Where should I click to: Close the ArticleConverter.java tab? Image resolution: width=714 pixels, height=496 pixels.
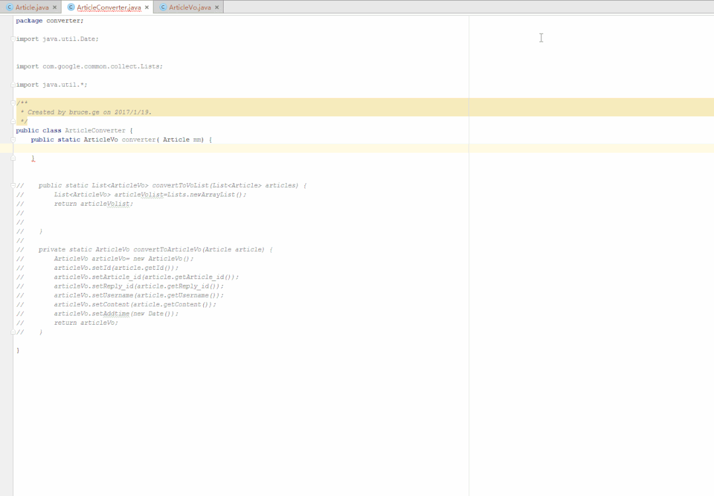click(x=147, y=7)
